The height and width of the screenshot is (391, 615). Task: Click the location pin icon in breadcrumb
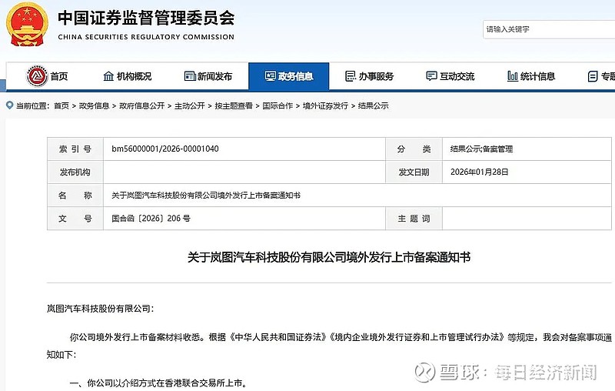coord(9,105)
